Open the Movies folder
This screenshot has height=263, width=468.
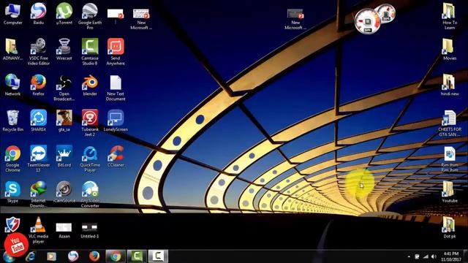click(x=450, y=49)
